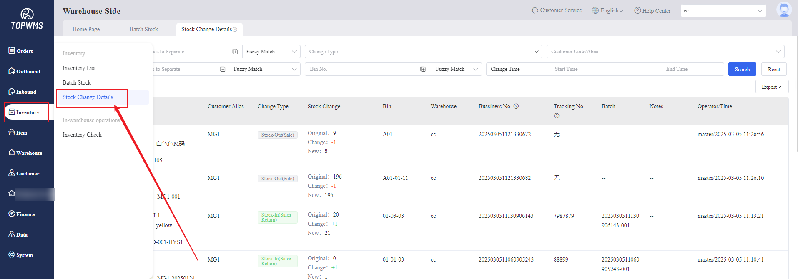Click the Reset button
Image resolution: width=798 pixels, height=279 pixels.
pos(774,70)
